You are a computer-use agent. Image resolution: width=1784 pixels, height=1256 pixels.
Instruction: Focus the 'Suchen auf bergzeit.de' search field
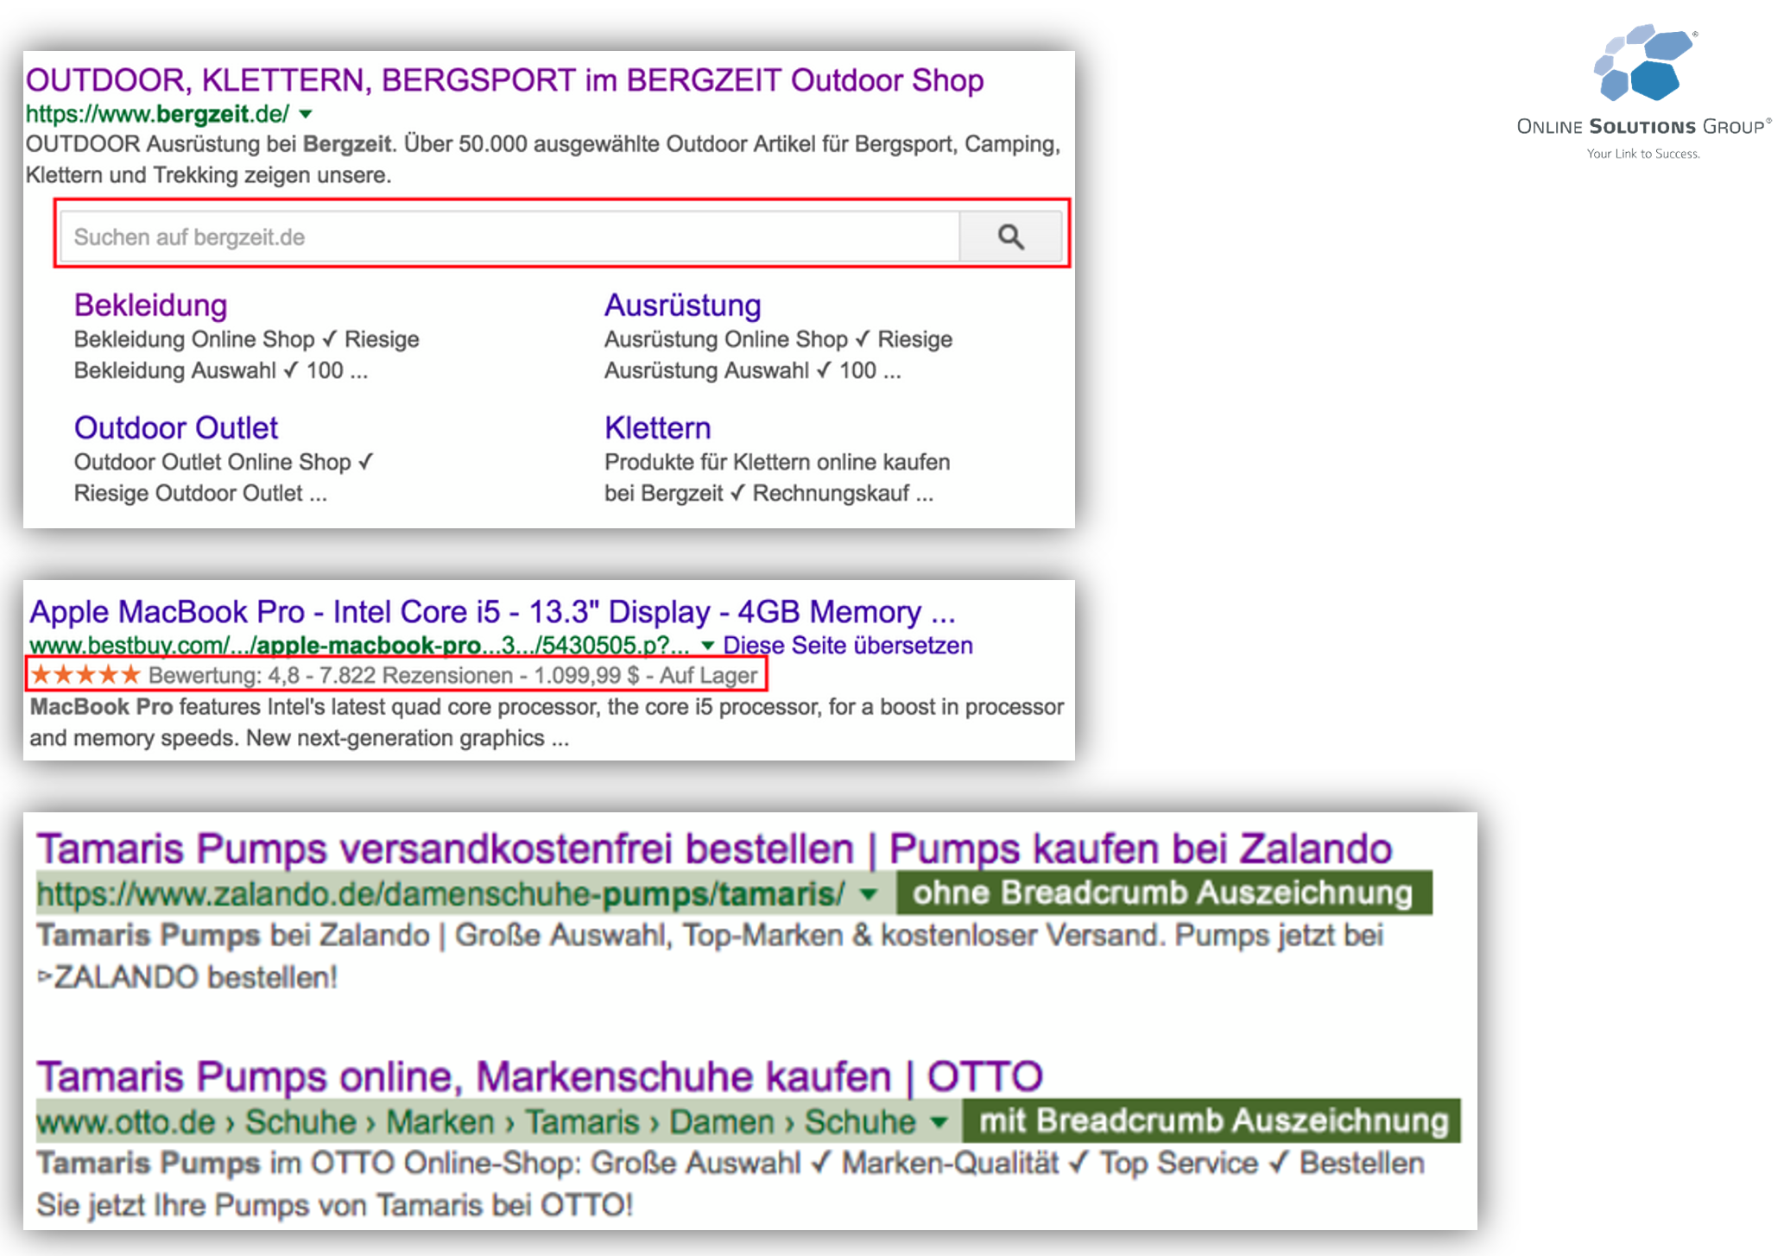pos(509,237)
